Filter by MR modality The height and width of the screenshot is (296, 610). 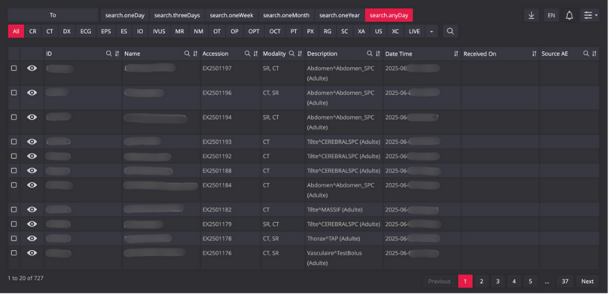click(180, 32)
